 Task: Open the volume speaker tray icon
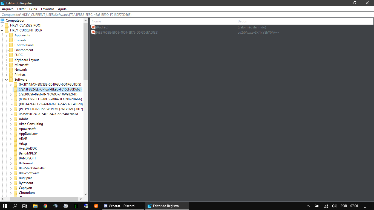334,206
